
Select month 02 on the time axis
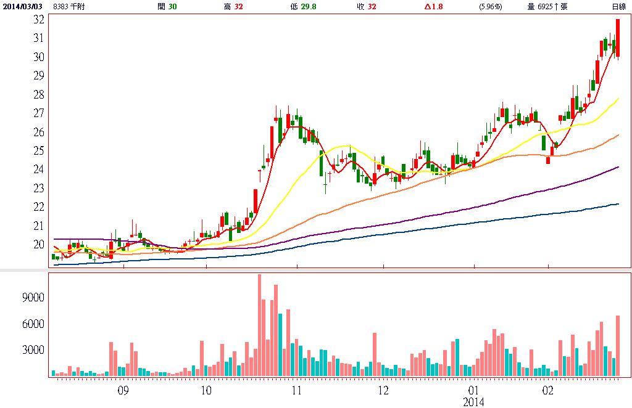[x=548, y=391]
